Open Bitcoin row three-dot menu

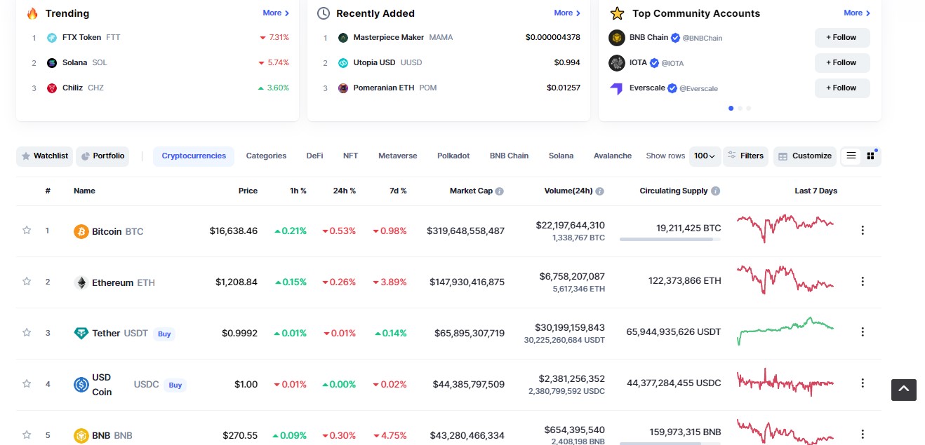tap(863, 231)
